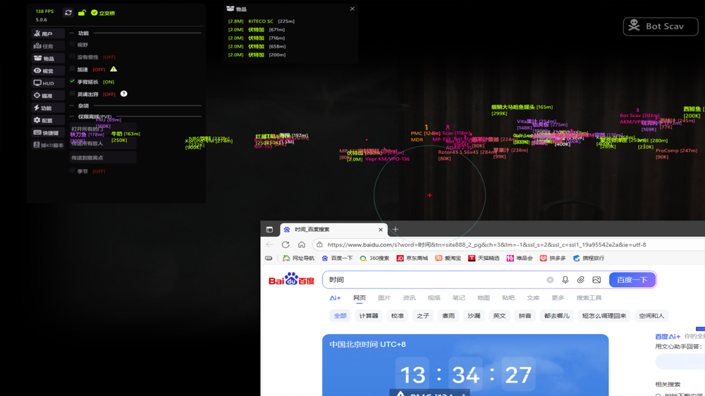Open the 更多 dropdown in Baidu search categories
705x396 pixels.
point(557,298)
